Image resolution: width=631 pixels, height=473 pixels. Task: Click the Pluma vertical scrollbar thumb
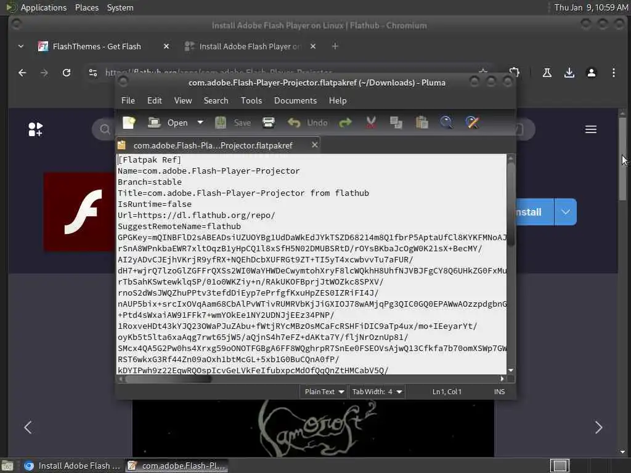click(511, 205)
